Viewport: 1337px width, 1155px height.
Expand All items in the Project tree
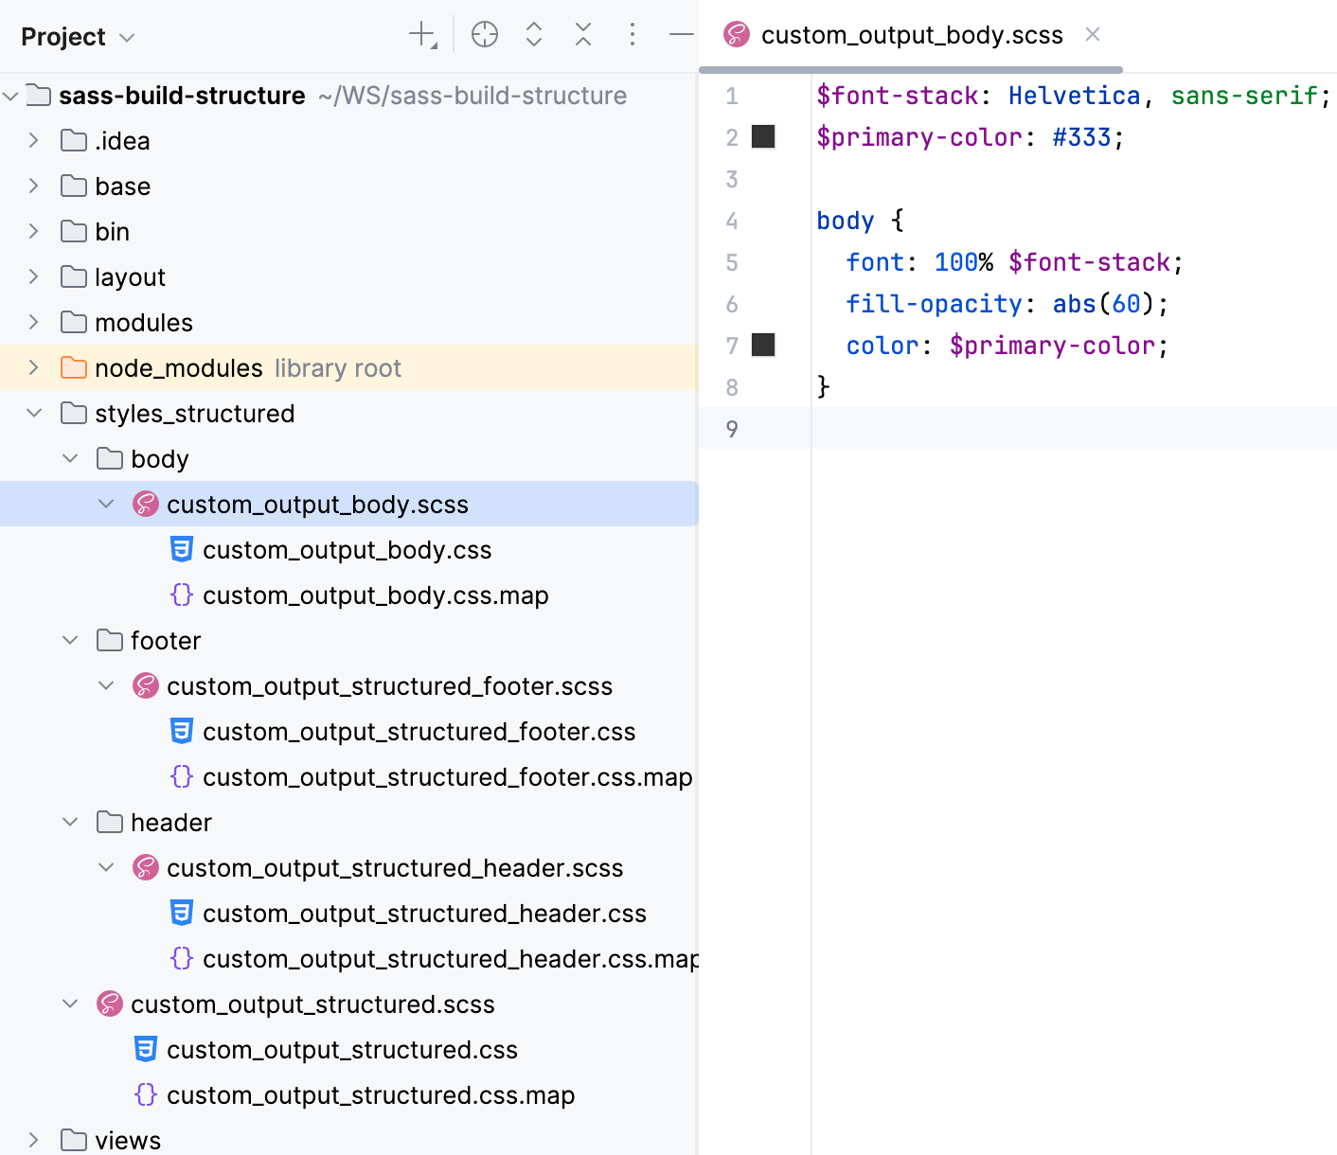coord(534,33)
